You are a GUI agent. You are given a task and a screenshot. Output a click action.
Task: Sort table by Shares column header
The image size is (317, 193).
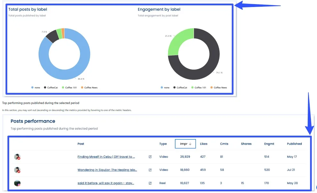pyautogui.click(x=246, y=144)
